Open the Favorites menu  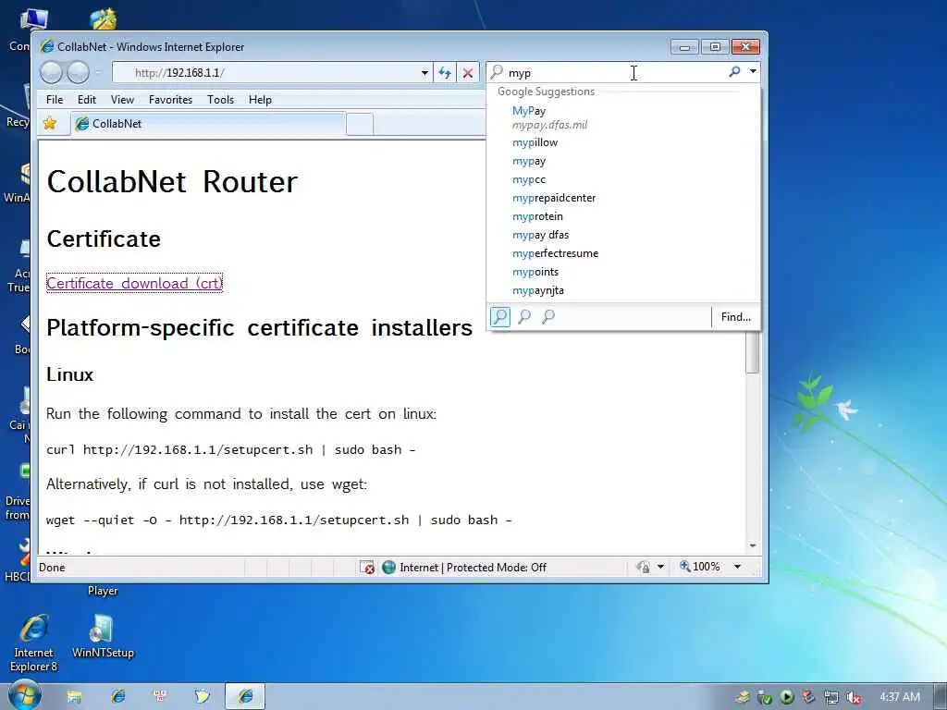pos(170,100)
